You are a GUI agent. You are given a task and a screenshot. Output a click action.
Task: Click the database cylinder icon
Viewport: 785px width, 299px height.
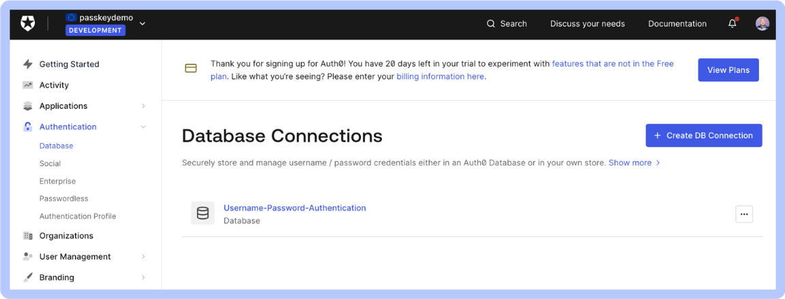tap(203, 213)
